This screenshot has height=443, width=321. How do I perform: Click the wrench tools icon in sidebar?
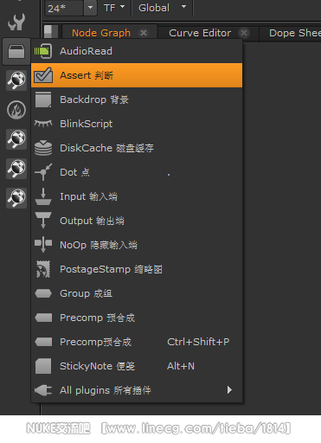tap(16, 22)
